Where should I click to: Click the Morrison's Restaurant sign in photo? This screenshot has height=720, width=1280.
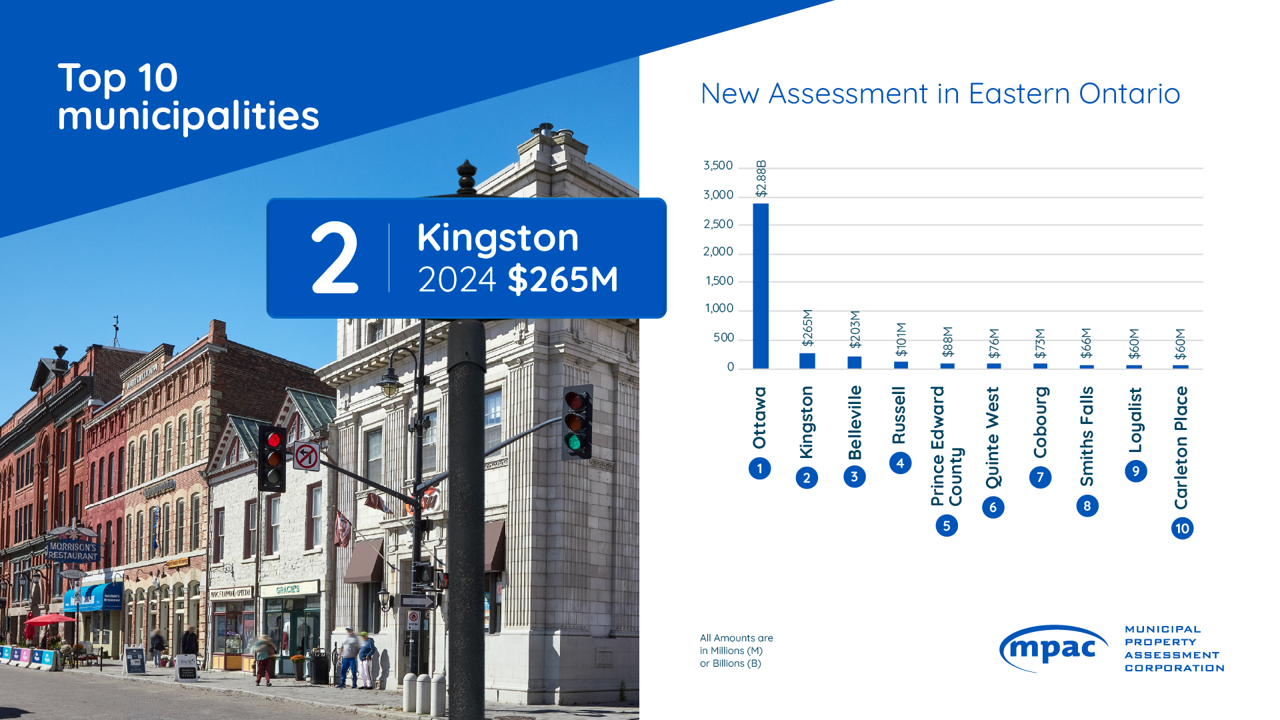73,551
